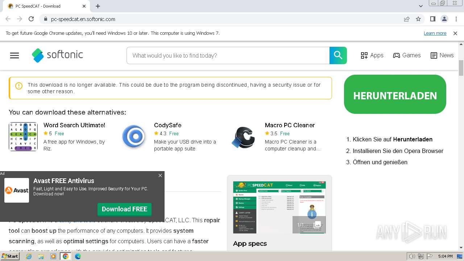Click the system clock 5:04 PM

click(x=445, y=256)
